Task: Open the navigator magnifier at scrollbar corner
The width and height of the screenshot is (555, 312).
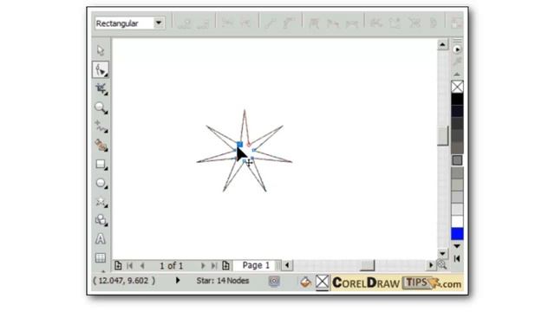Action: [x=441, y=264]
